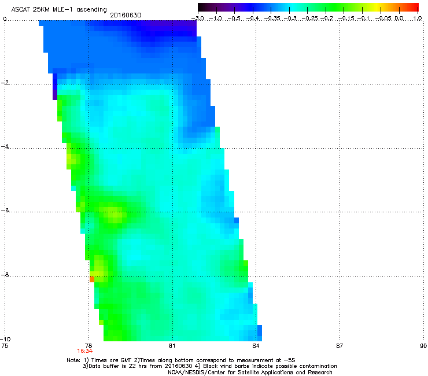
Task: Click the "NOAA/NESDIS/Center for Satellite Applications and Research" credit
Action: [250, 373]
